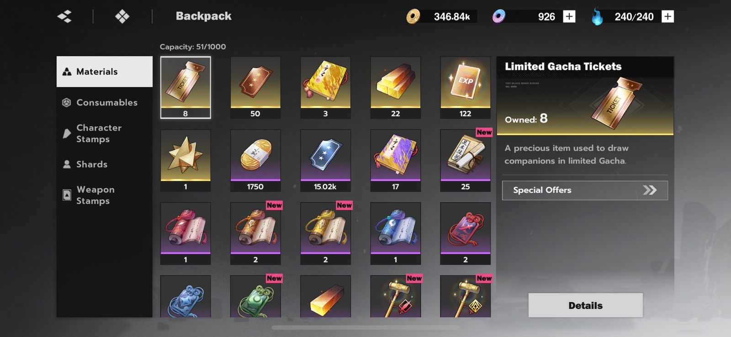The width and height of the screenshot is (731, 337).
Task: Add more purple ring currency
Action: point(569,16)
